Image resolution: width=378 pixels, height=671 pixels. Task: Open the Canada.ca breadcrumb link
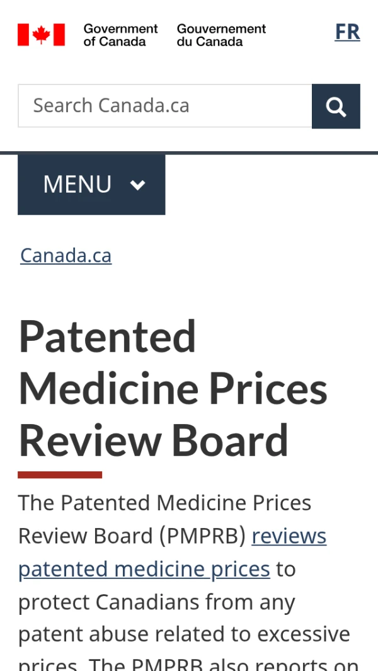tap(66, 255)
